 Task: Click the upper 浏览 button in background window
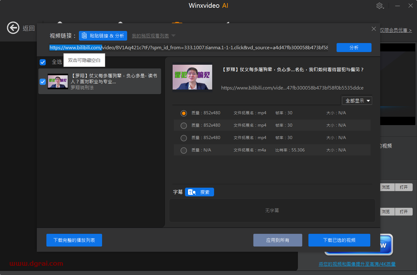pos(387,187)
